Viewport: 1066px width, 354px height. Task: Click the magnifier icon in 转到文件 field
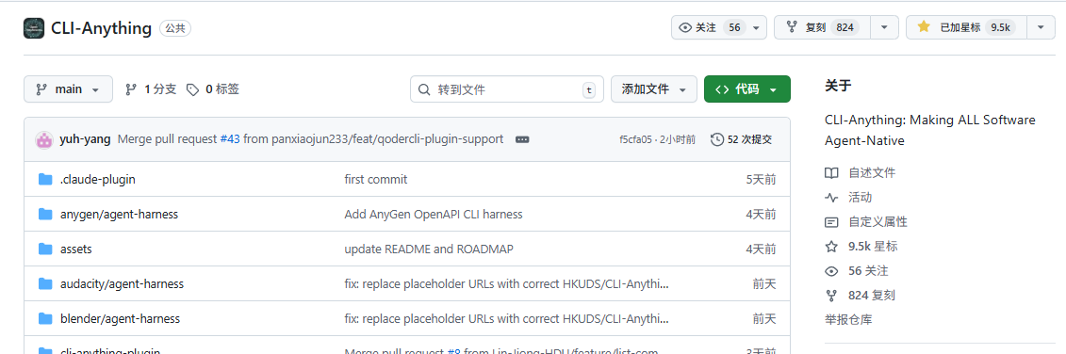tap(424, 89)
